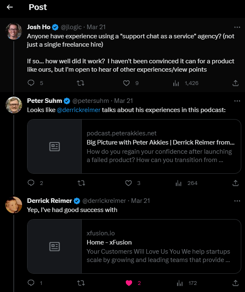Repost Josh Ho's support chat post
245x292 pixels.
point(80,83)
